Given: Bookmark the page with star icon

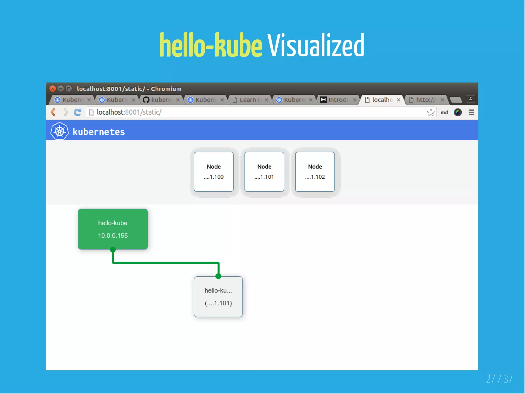Looking at the screenshot, I should tap(431, 112).
